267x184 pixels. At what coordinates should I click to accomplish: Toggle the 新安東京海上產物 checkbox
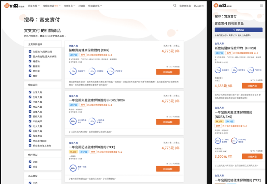30,145
